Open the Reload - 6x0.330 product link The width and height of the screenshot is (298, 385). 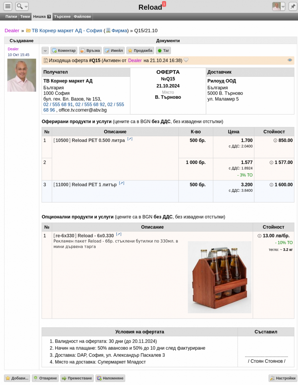pos(95,236)
